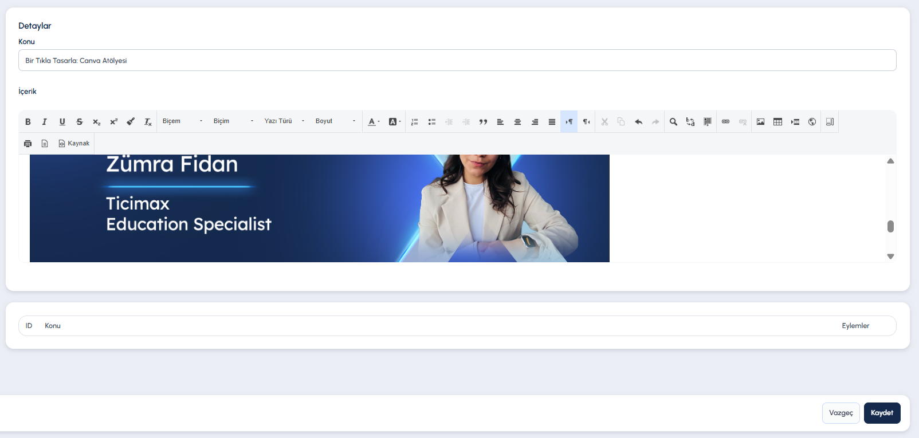The height and width of the screenshot is (438, 919).
Task: Click the Zümra Fidan banner image
Action: (x=320, y=208)
